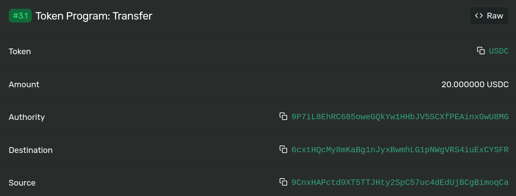Open the USDC token page
The height and width of the screenshot is (196, 516).
click(x=499, y=51)
